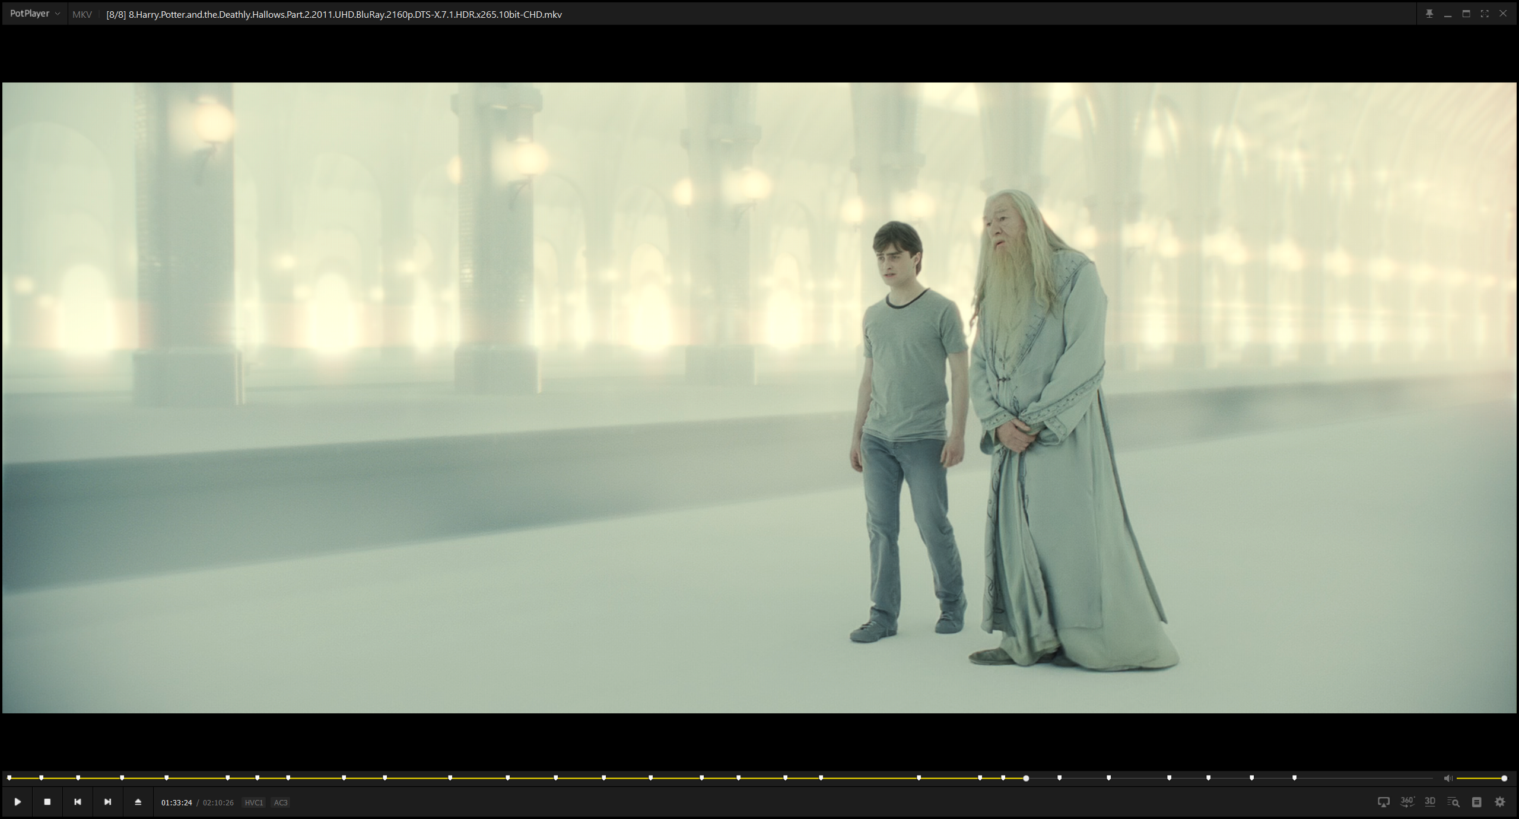Open a file with the eject icon
The height and width of the screenshot is (819, 1519).
[138, 802]
